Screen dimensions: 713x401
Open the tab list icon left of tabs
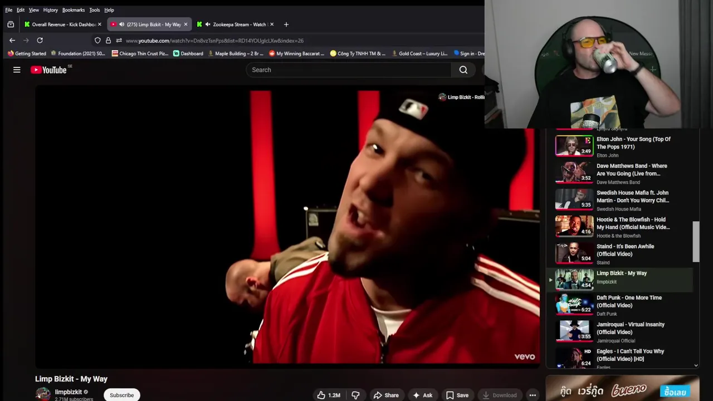[x=11, y=25]
